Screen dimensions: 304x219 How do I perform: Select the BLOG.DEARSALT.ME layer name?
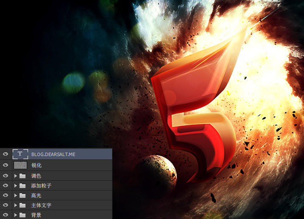point(53,154)
